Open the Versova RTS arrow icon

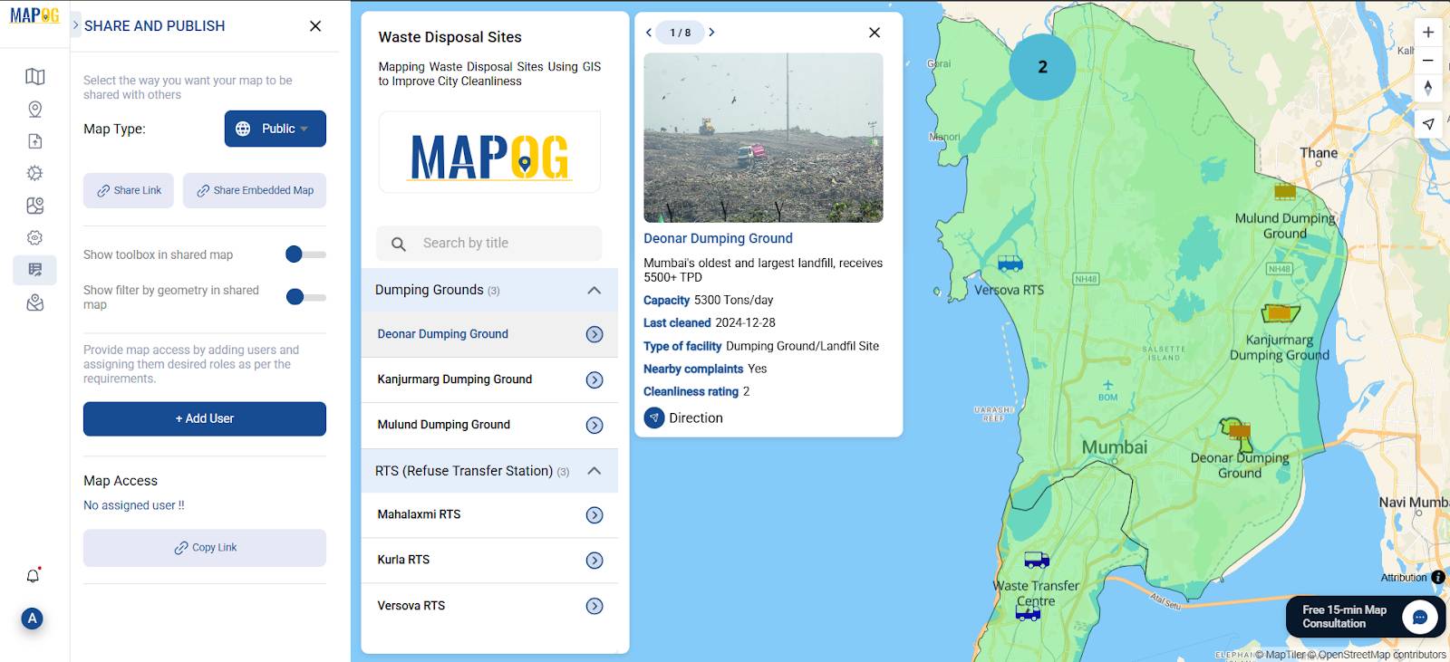tap(594, 607)
